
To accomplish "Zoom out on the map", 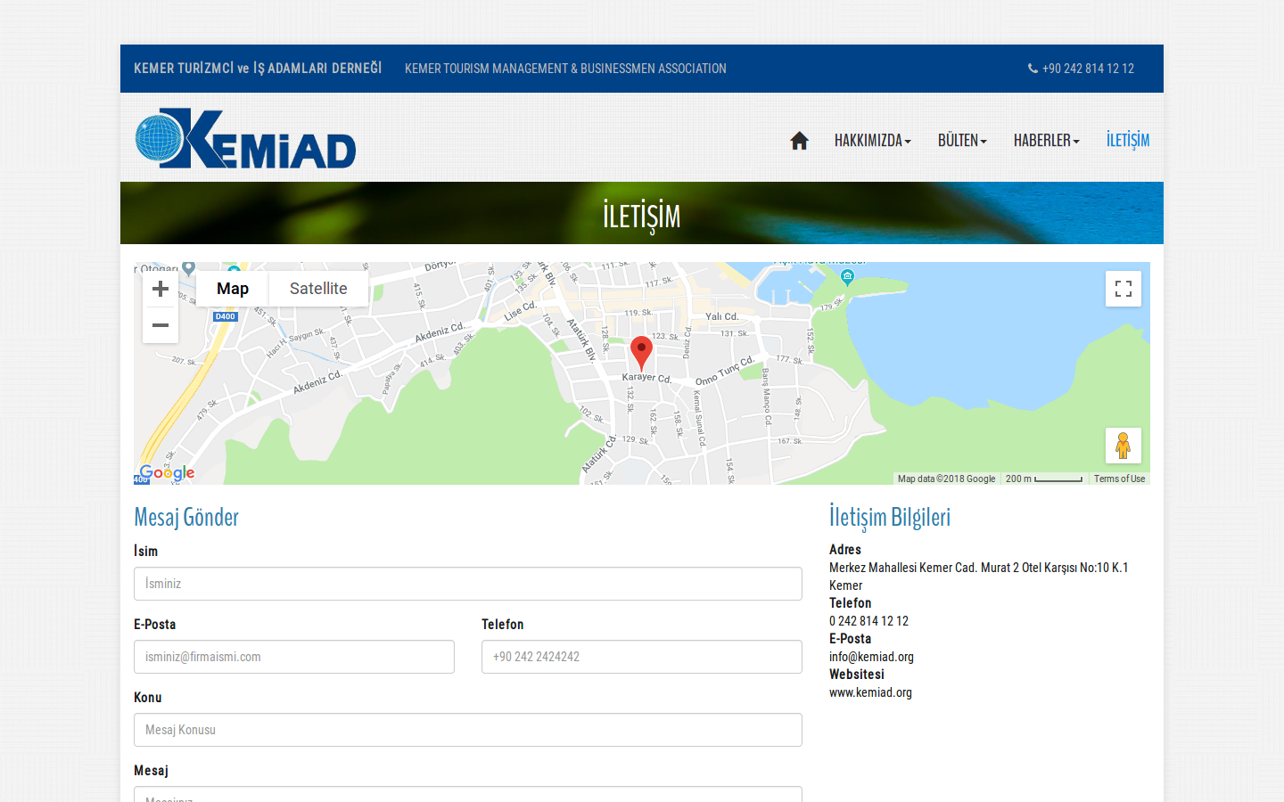I will (160, 325).
